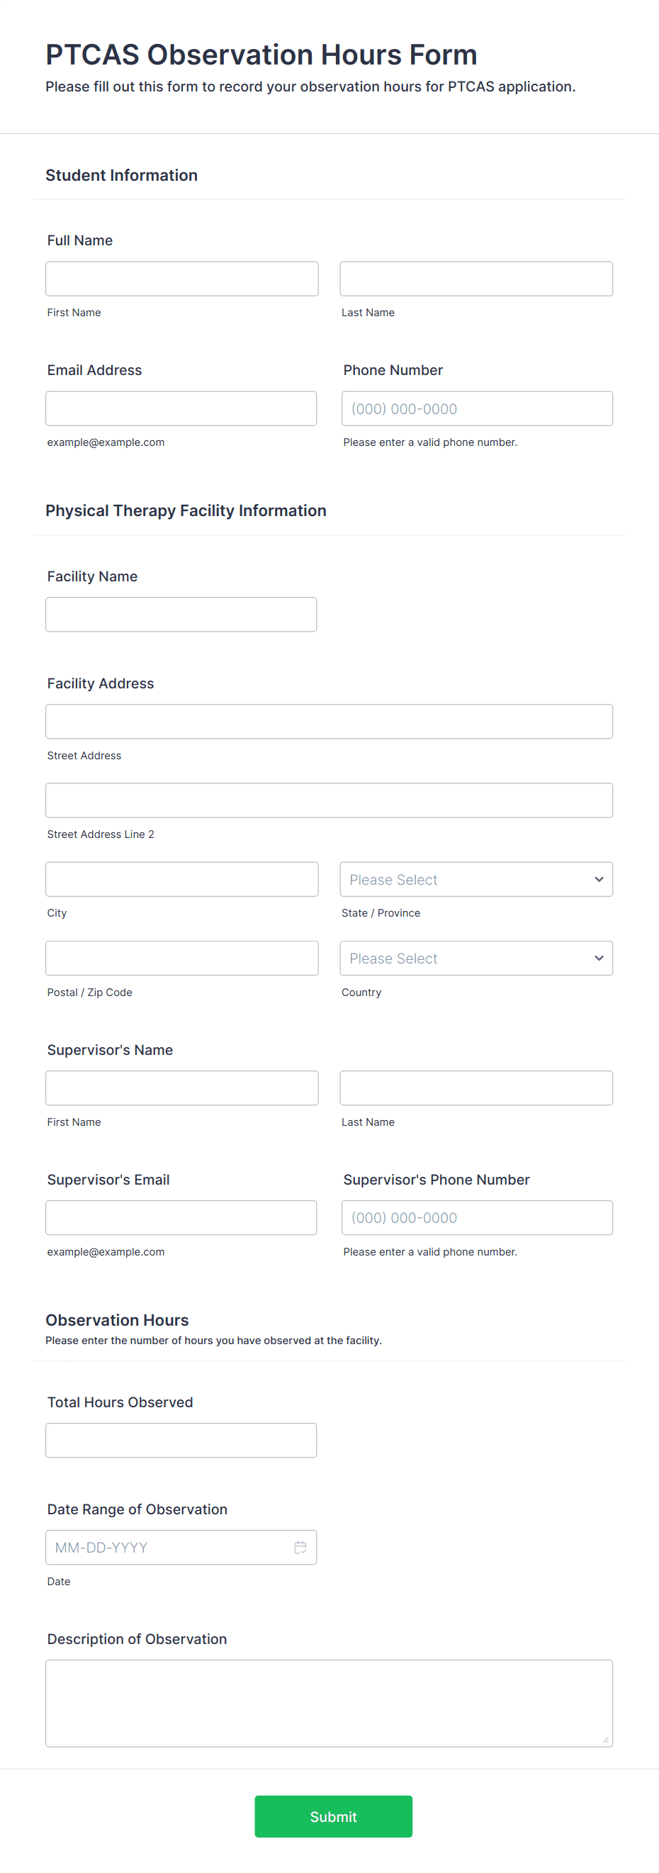The width and height of the screenshot is (659, 1873).
Task: Open the calendar picker for Date Range
Action: [300, 1548]
